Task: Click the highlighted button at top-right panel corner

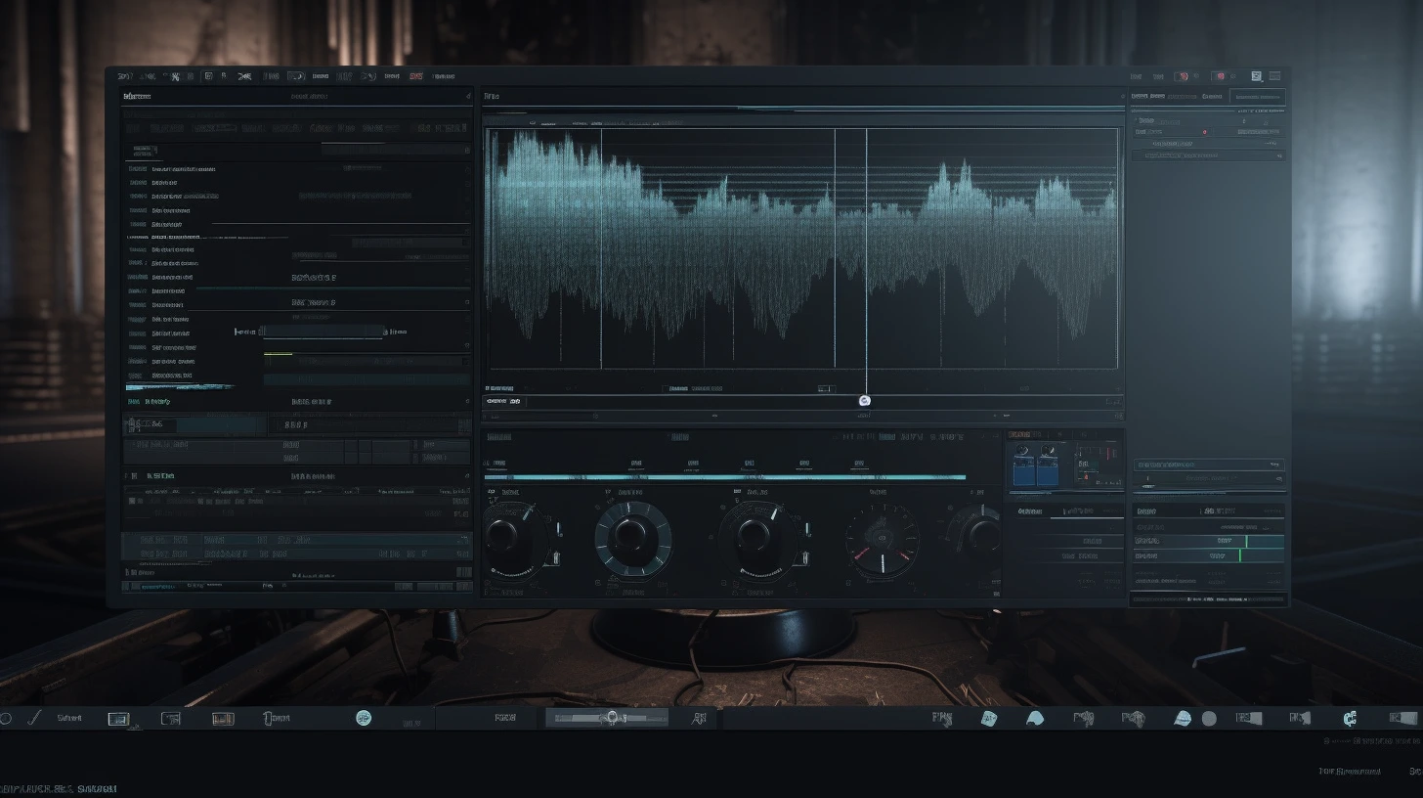Action: pos(1257,97)
